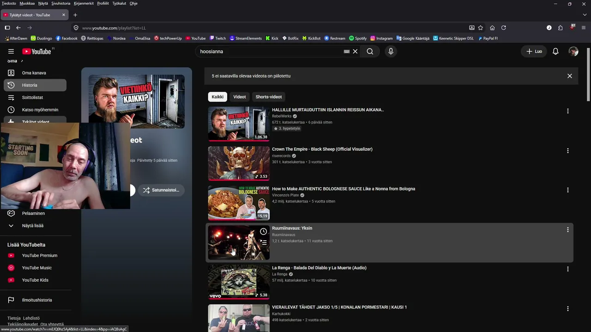This screenshot has width=591, height=332.
Task: Open more options for Ruumiinavaus: Yksin
Action: tap(567, 230)
